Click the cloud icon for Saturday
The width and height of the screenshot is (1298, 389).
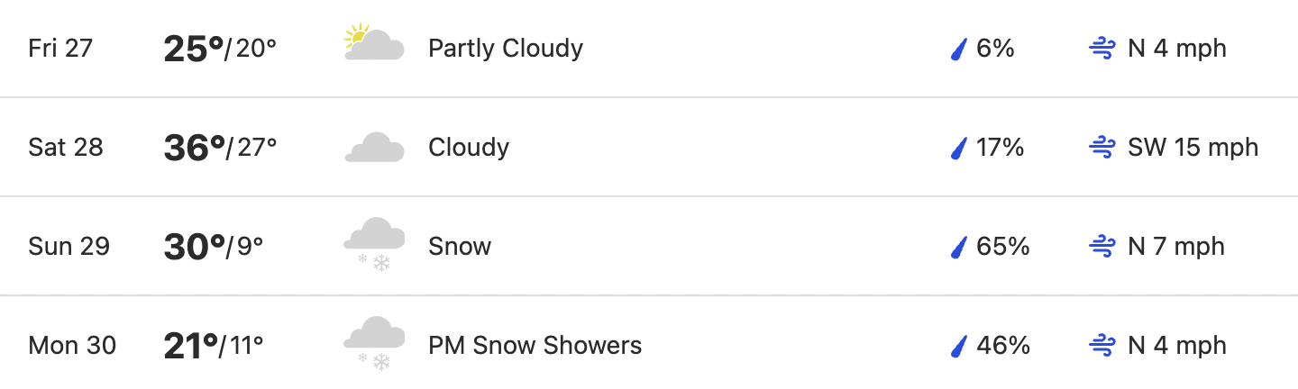click(x=374, y=148)
